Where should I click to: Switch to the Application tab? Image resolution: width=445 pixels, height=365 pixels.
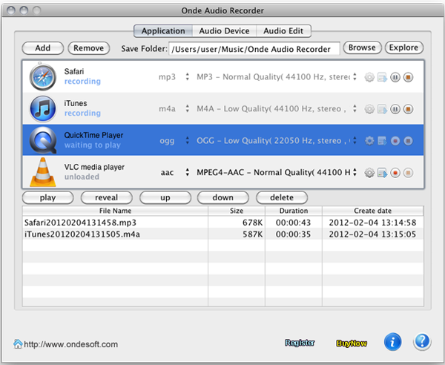click(163, 31)
